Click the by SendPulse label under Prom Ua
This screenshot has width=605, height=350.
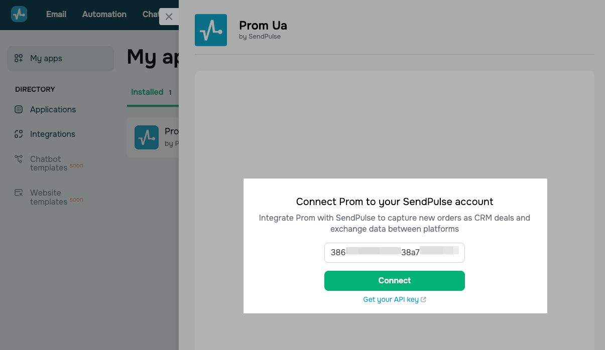point(260,37)
